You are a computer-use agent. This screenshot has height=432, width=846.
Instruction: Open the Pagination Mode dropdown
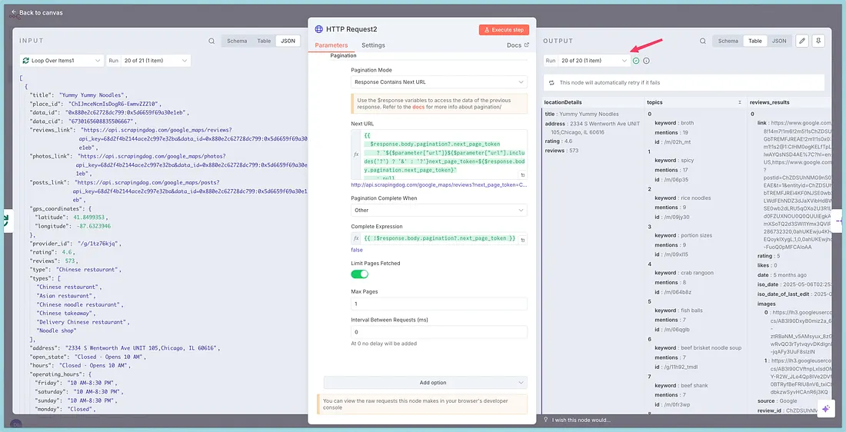coord(439,81)
